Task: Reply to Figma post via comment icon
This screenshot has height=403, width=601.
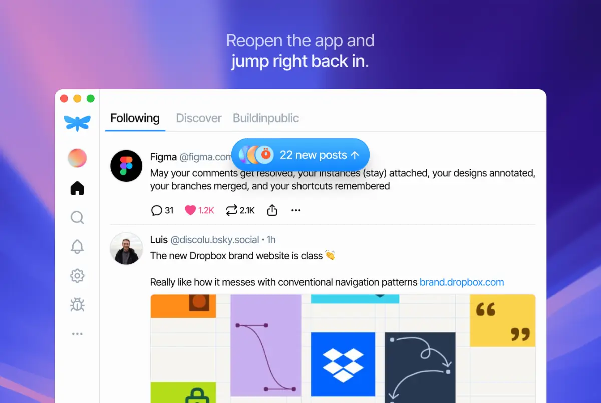Action: [x=162, y=210]
